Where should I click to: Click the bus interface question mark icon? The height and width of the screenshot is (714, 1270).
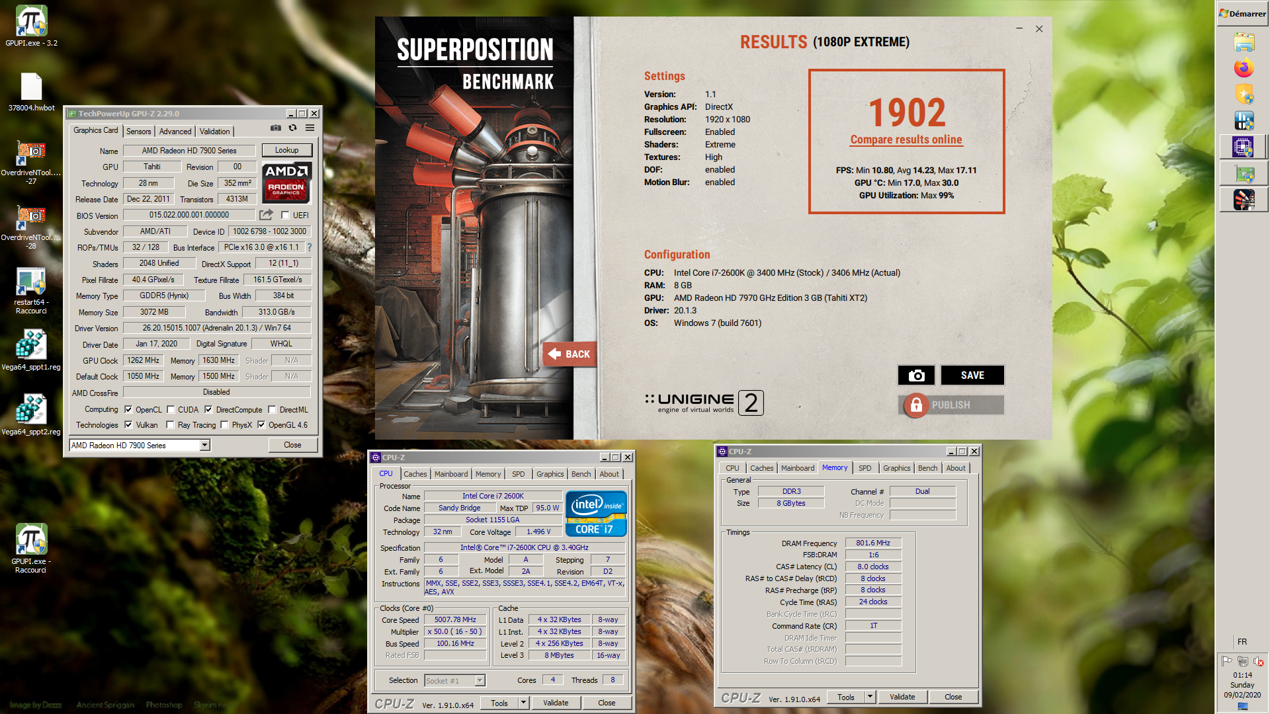(x=309, y=247)
